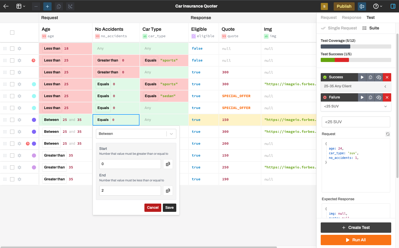This screenshot has height=248, width=399.
Task: Click the duplicate rows icon in the toolbar
Action: [x=59, y=6]
